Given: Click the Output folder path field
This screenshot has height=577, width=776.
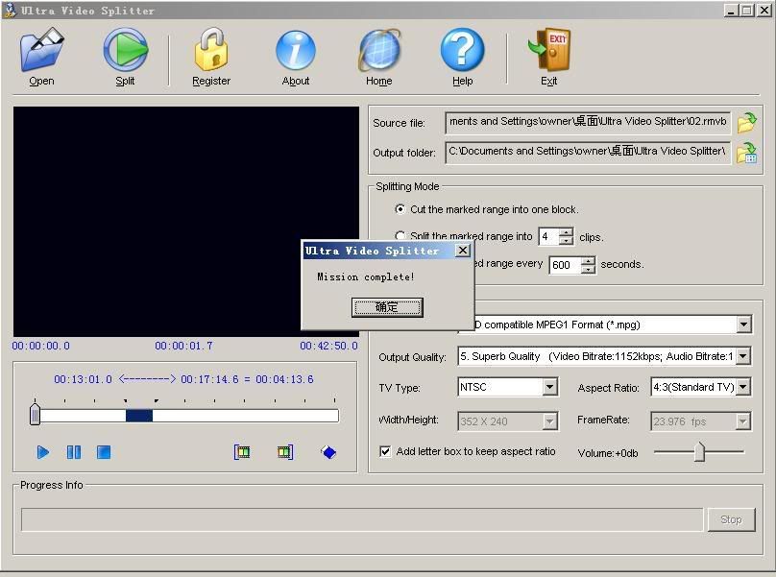Looking at the screenshot, I should click(x=588, y=153).
